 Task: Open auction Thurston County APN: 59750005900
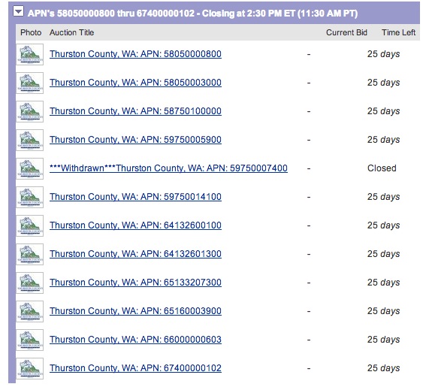135,140
